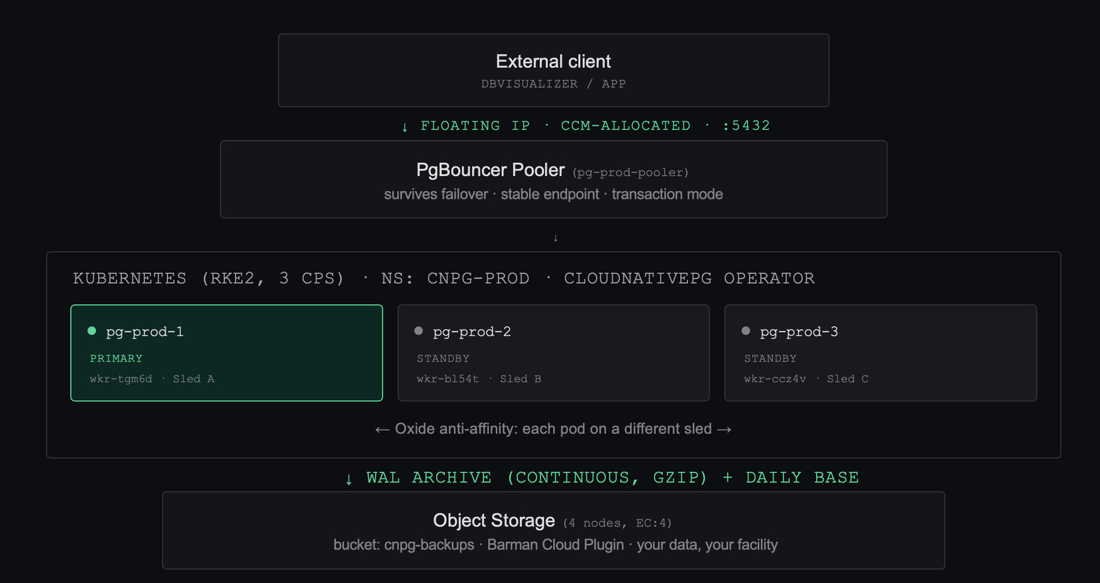Image resolution: width=1100 pixels, height=583 pixels.
Task: Select the PgBouncer Pooler title
Action: pyautogui.click(x=490, y=170)
